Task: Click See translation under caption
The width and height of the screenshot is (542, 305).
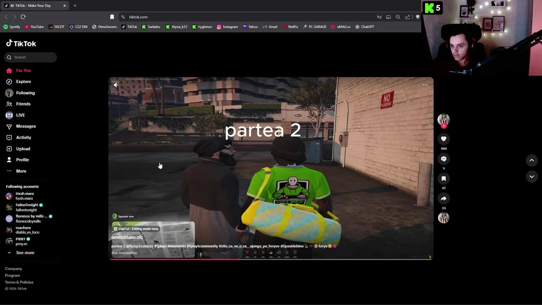Action: (124, 253)
